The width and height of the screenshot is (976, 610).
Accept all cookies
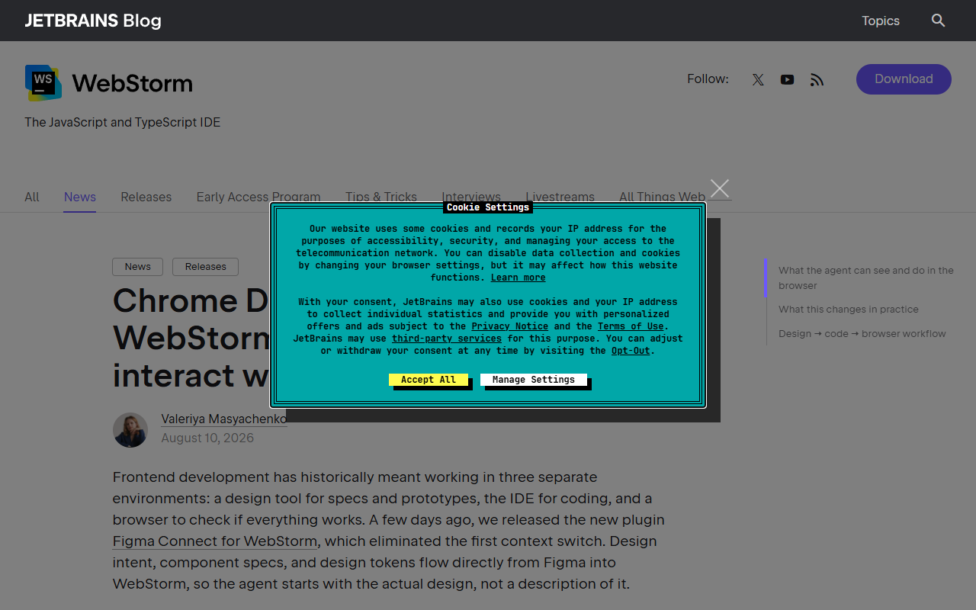pos(429,380)
